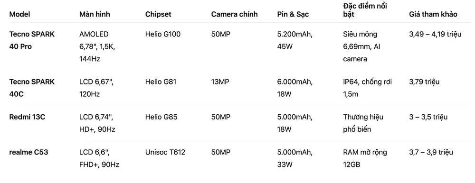The image size is (475, 183).
Task: Click the Helio G100 chipset cell
Action: (162, 34)
